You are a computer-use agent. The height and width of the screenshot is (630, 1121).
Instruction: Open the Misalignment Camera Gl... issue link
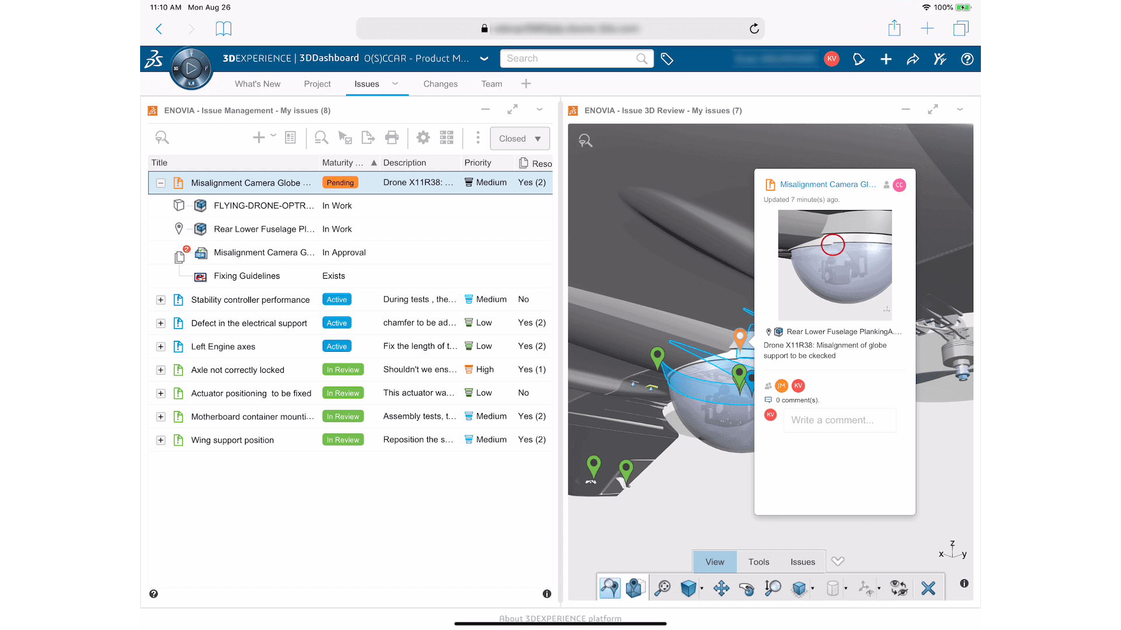(x=828, y=184)
